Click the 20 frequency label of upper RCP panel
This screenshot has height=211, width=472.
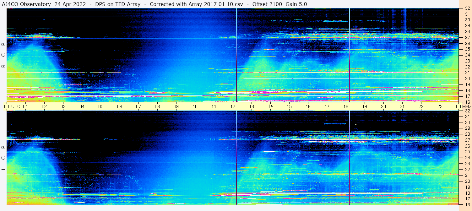(467, 78)
